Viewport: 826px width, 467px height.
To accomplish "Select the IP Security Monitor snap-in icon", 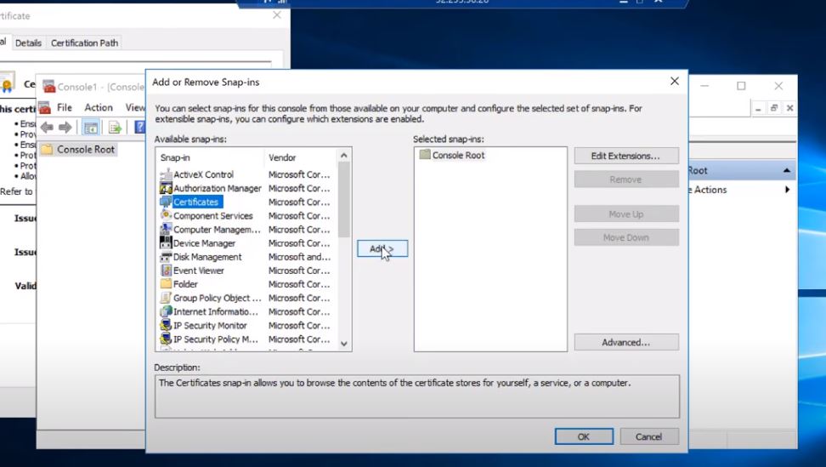I will pos(166,325).
